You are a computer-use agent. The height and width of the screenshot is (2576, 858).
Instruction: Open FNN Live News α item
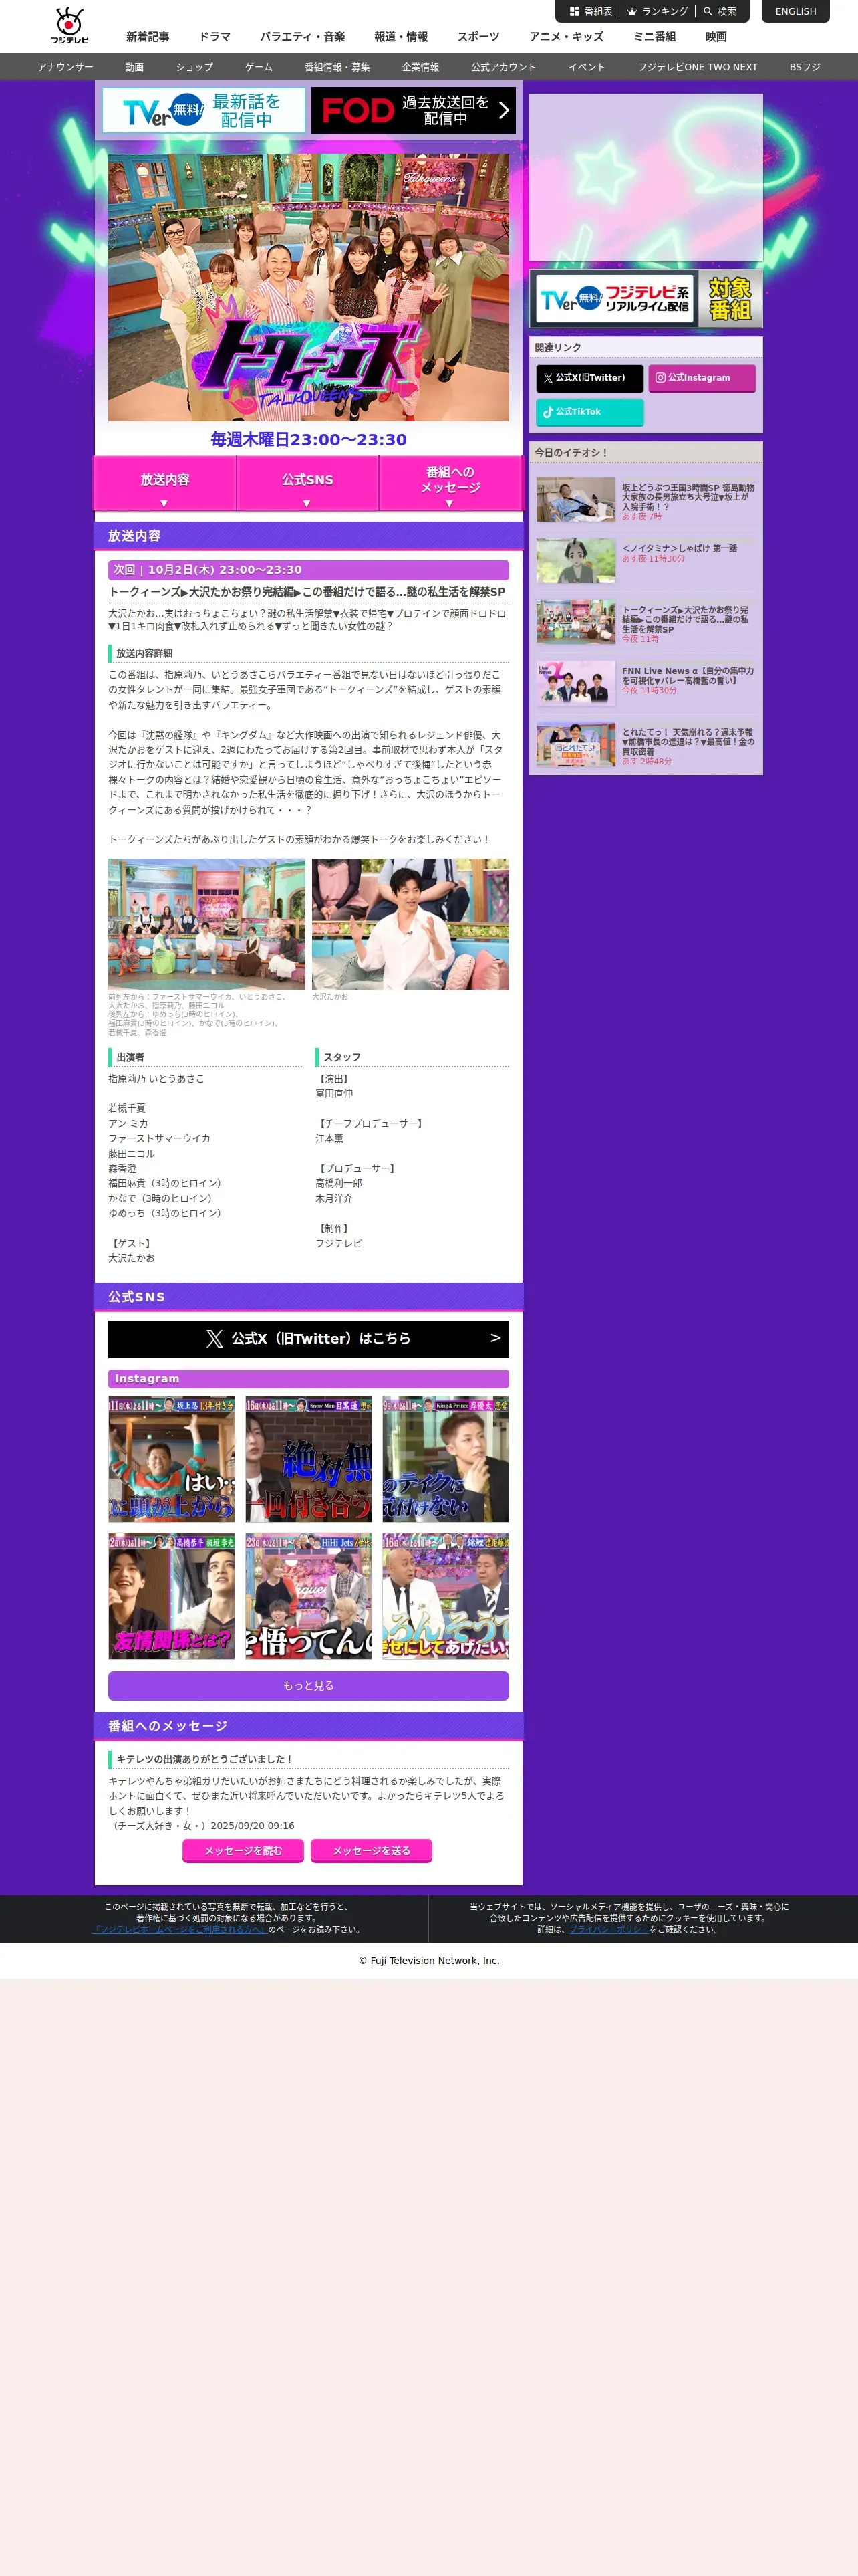646,683
